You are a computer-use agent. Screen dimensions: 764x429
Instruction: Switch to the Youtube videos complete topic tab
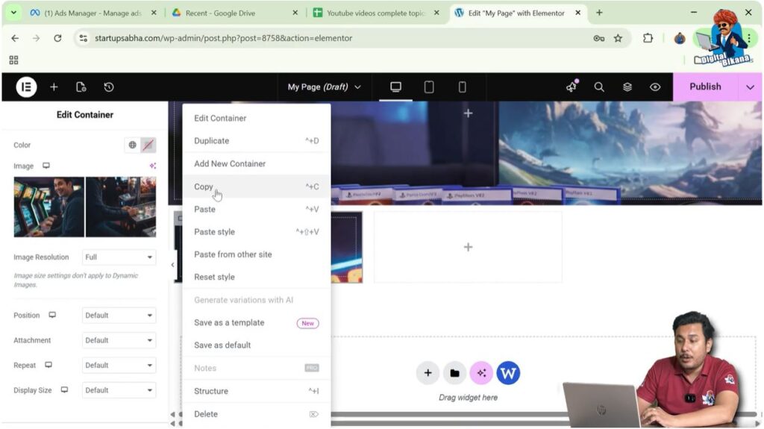(376, 13)
